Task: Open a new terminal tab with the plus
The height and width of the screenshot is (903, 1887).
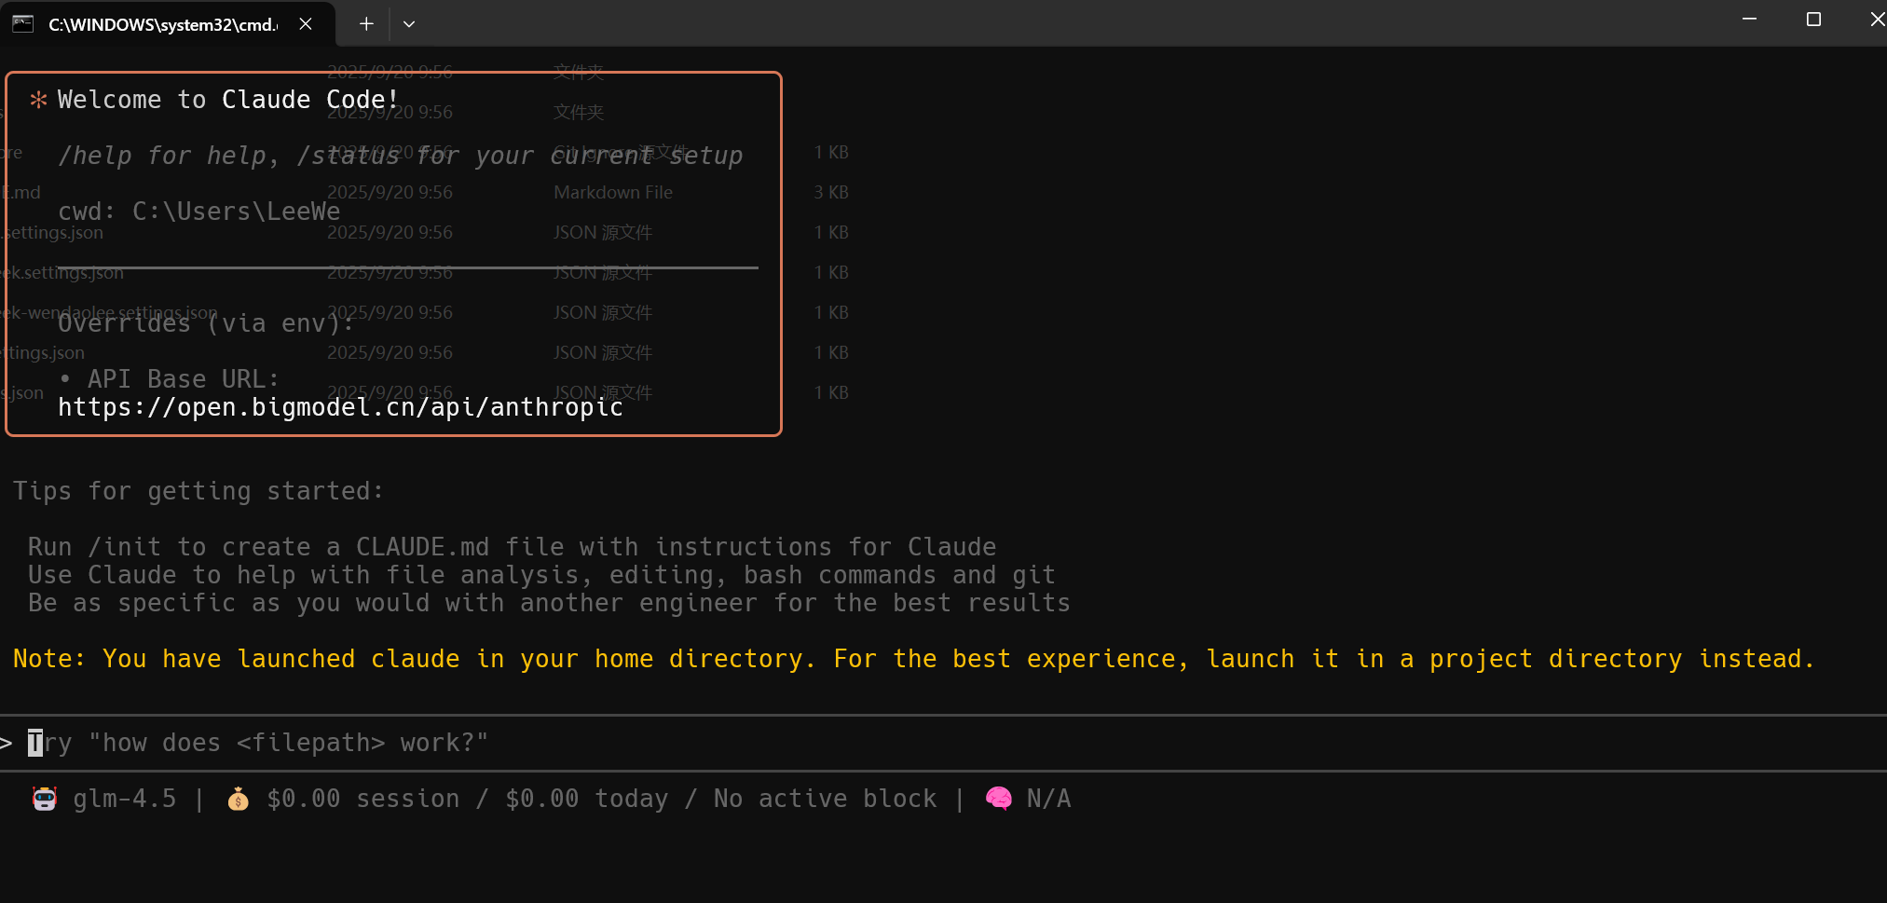Action: point(366,24)
